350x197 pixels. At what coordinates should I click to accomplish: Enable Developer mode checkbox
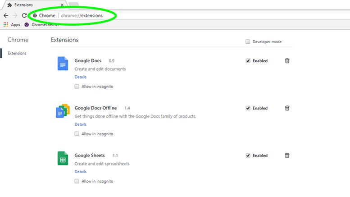point(248,42)
